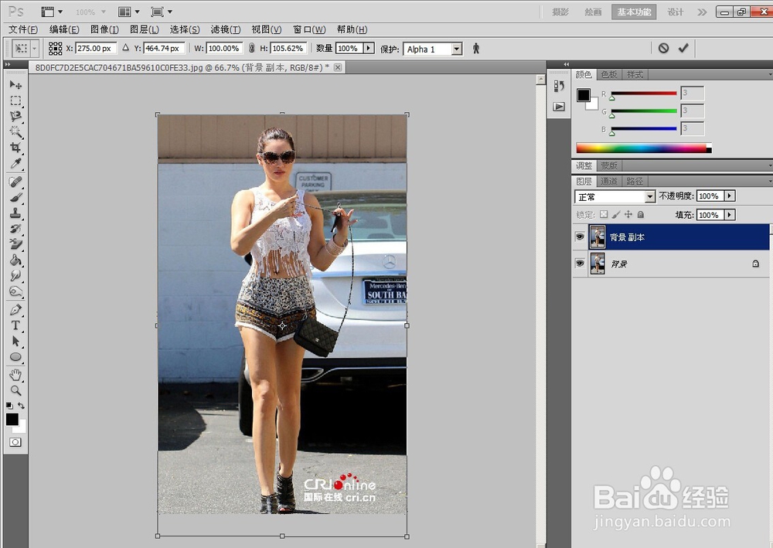The height and width of the screenshot is (548, 773).
Task: Select the 摄影 workspace button
Action: point(560,12)
